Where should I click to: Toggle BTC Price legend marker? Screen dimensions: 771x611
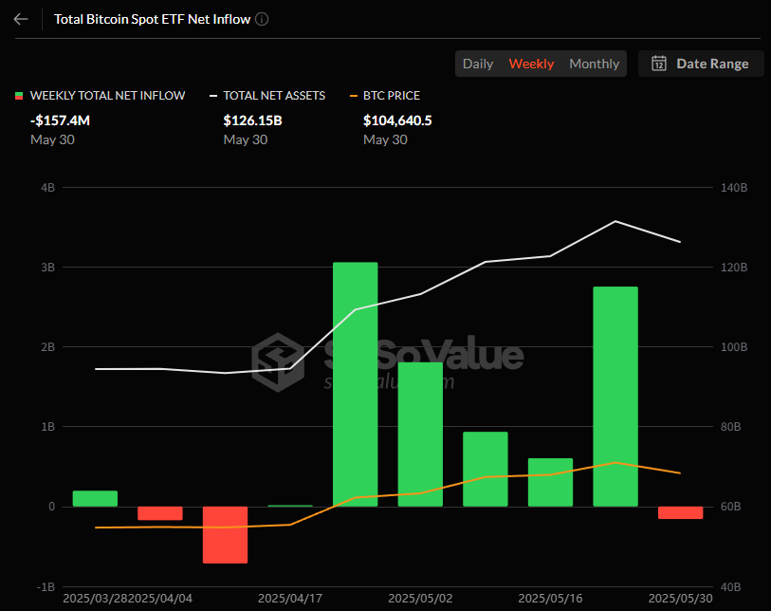tap(353, 96)
